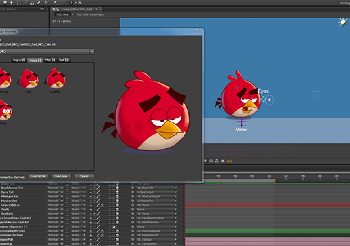The width and height of the screenshot is (350, 246).
Task: Open track matte dropdown for Tools layer
Action: [78, 209]
